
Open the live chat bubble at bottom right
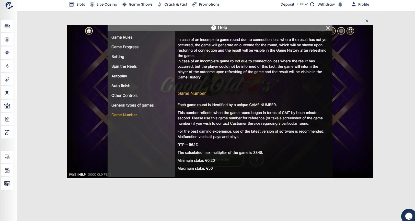pyautogui.click(x=409, y=216)
